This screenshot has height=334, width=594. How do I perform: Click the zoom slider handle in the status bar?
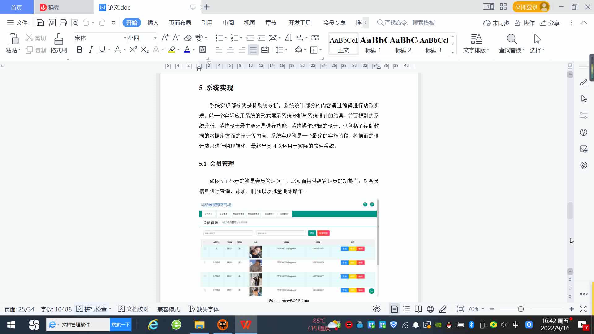[521, 309]
